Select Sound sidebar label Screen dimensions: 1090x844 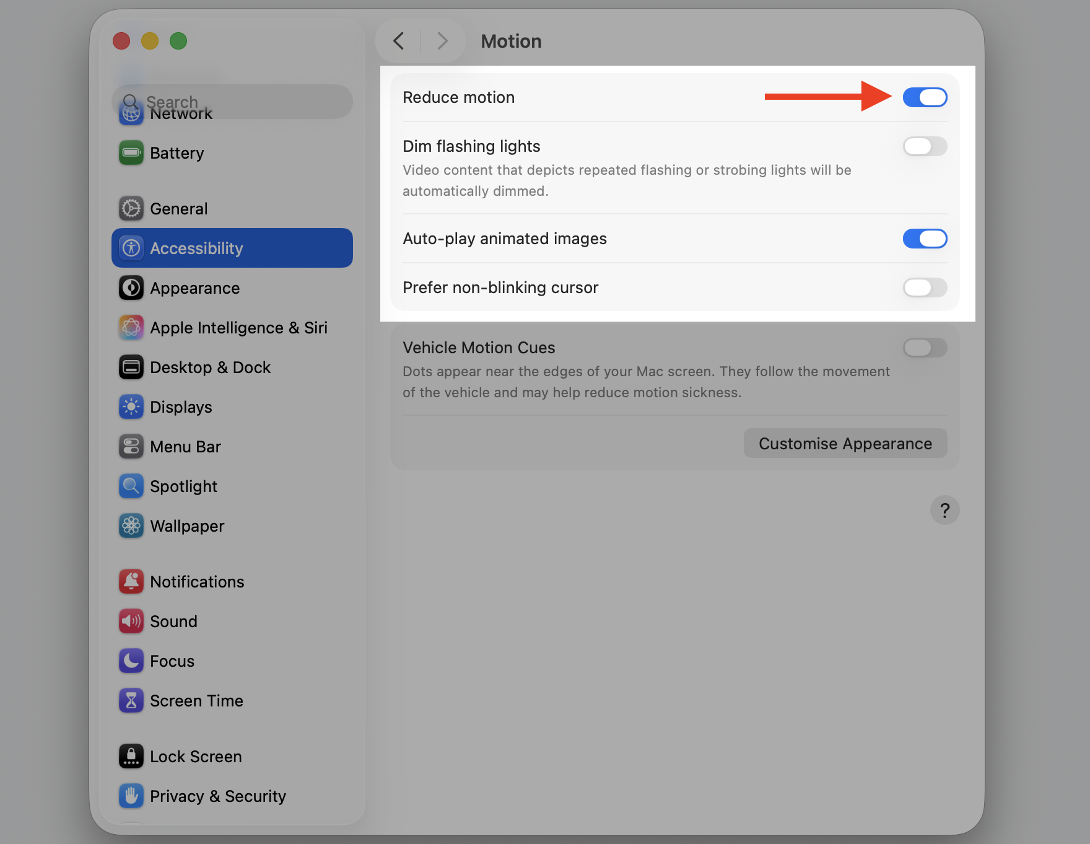pos(173,622)
